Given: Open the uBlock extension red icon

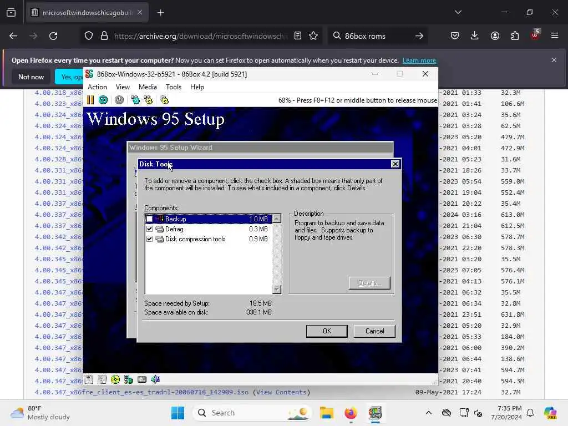Looking at the screenshot, I should 535,35.
